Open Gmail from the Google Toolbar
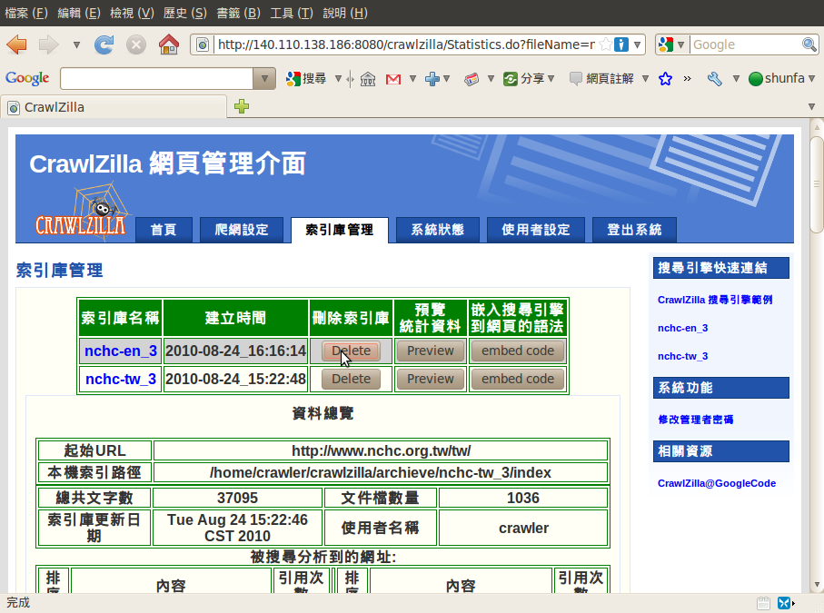The width and height of the screenshot is (824, 613). (x=393, y=79)
